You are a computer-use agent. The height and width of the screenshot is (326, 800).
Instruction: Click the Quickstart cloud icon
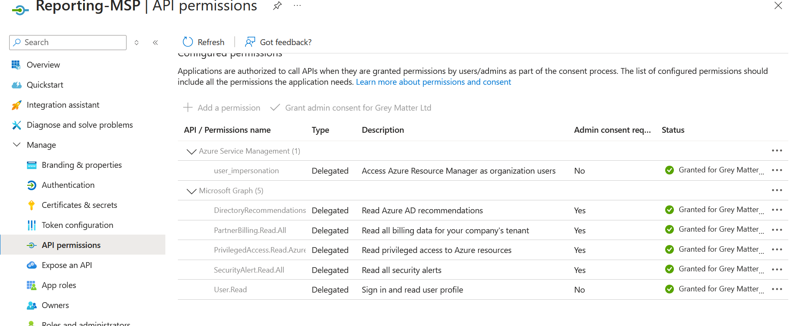tap(17, 85)
